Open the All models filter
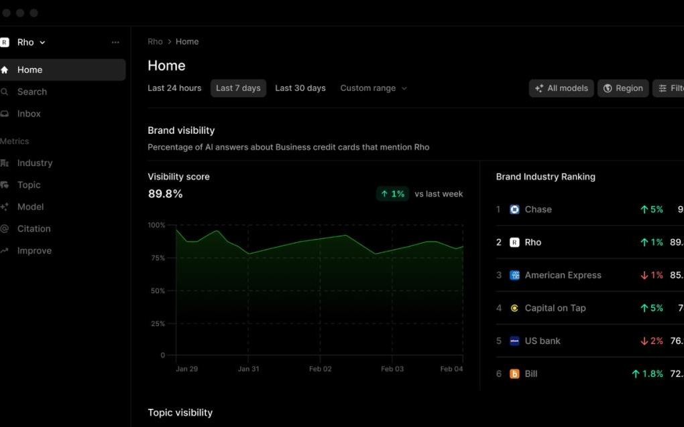The height and width of the screenshot is (427, 684). click(561, 88)
